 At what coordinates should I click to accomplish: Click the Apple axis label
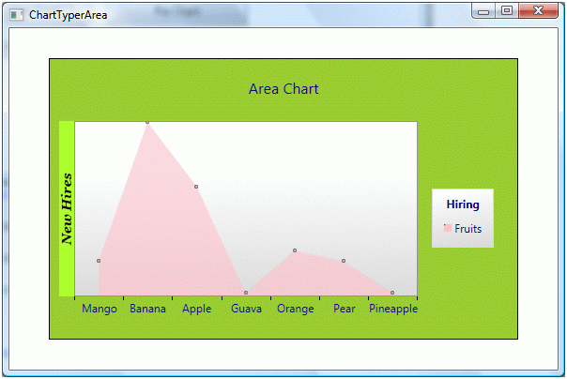pos(197,309)
